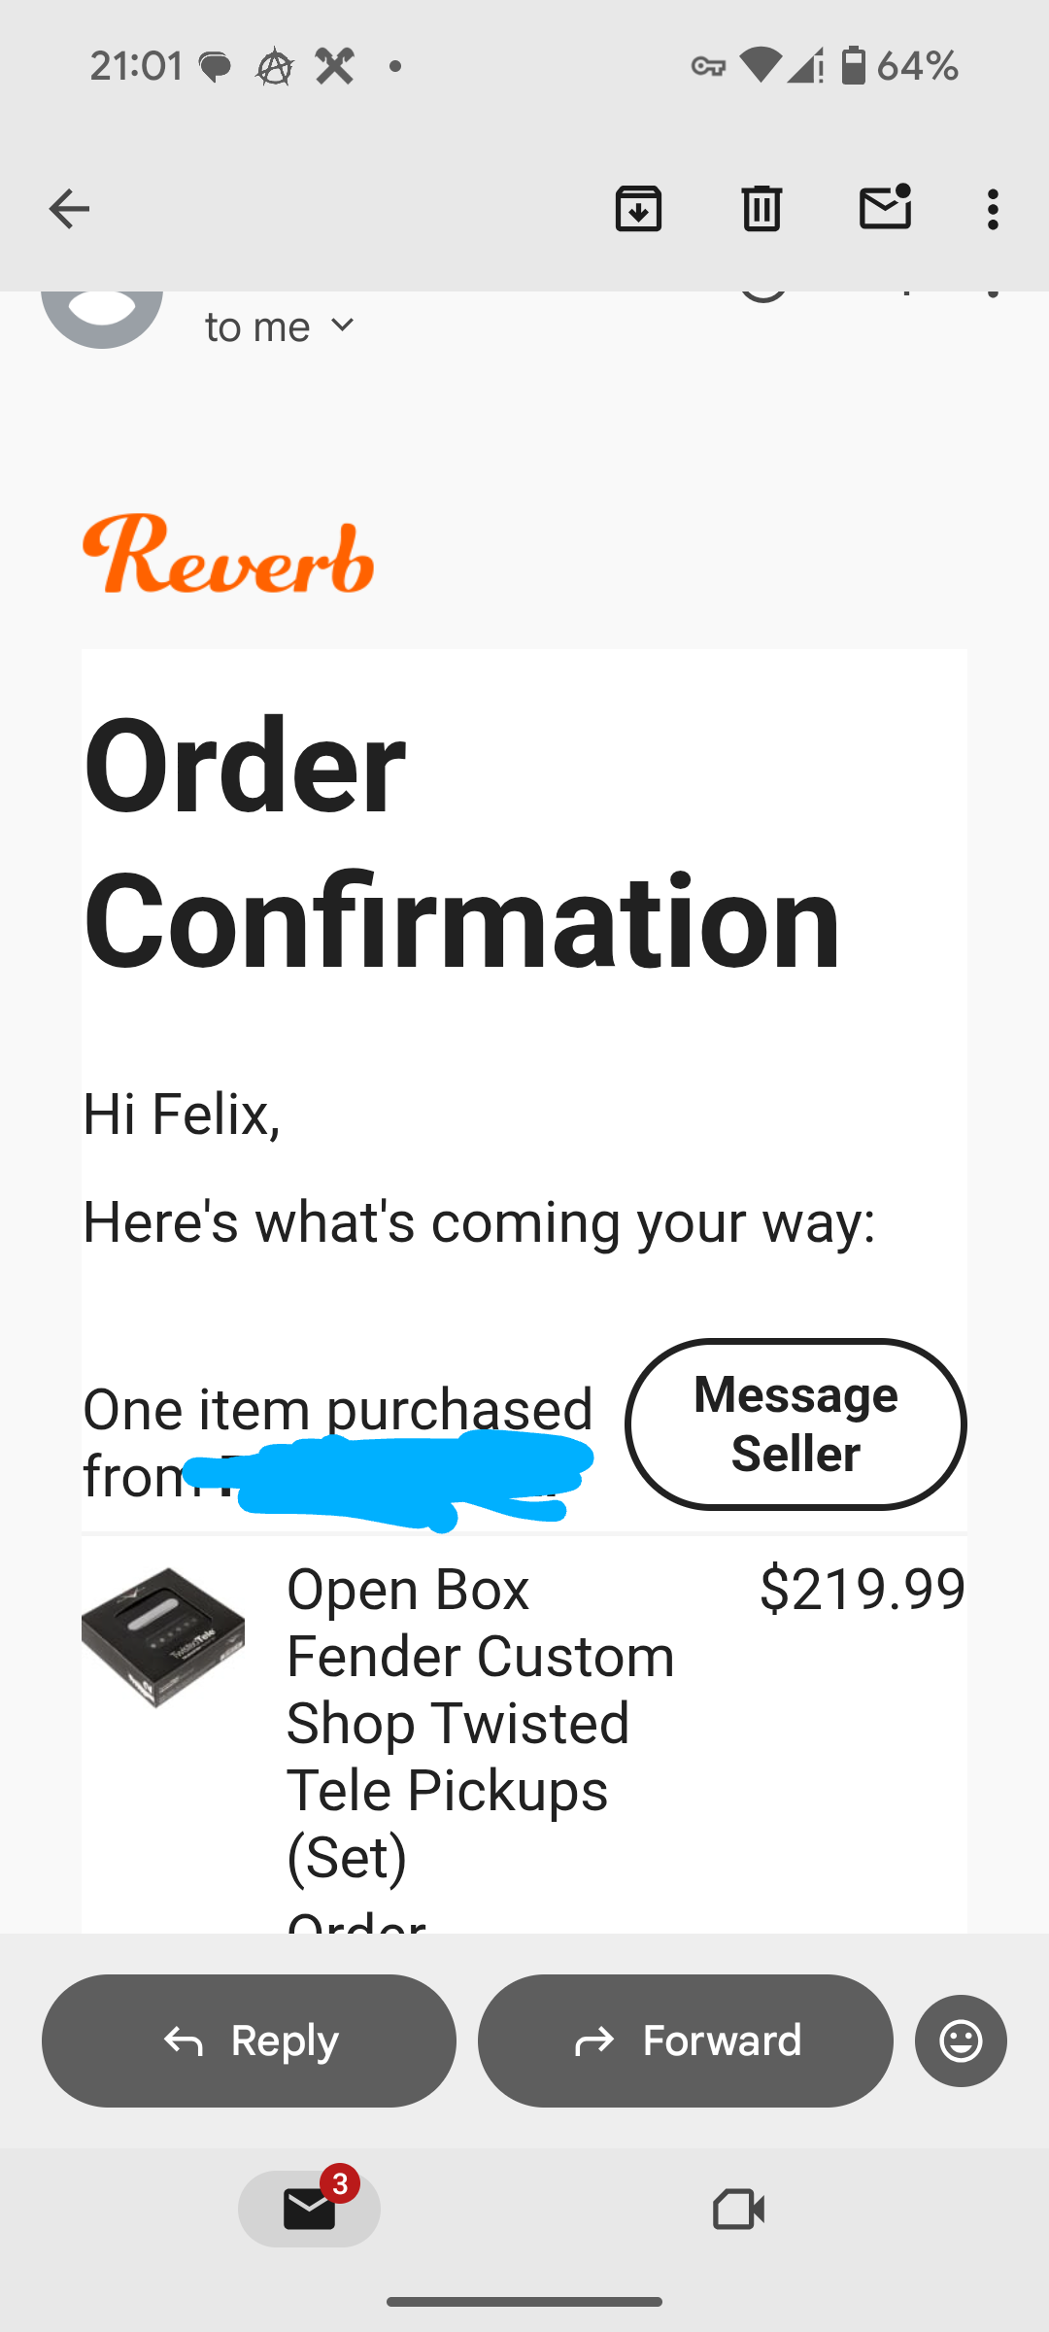Delete the email with trash icon

[x=761, y=209]
